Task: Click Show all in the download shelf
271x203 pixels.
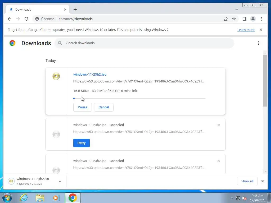Action: tap(247, 181)
